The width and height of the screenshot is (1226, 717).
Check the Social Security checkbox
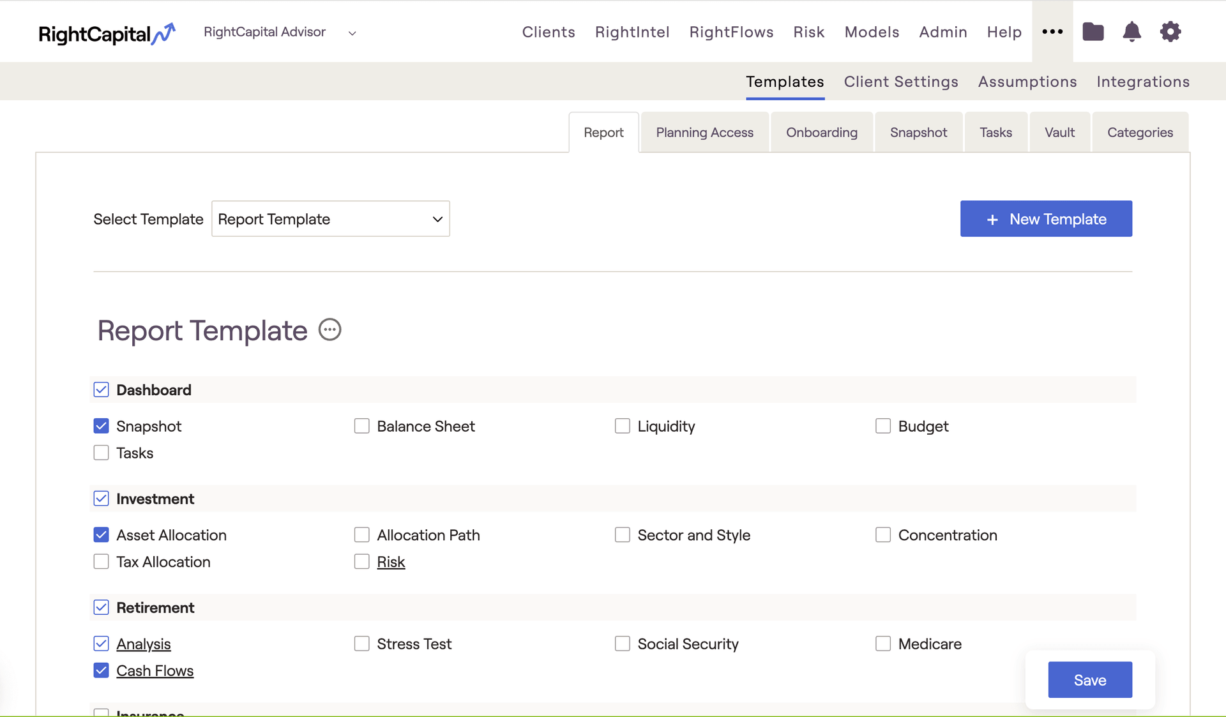pos(622,644)
